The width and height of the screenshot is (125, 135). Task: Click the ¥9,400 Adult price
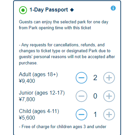pyautogui.click(x=27, y=81)
